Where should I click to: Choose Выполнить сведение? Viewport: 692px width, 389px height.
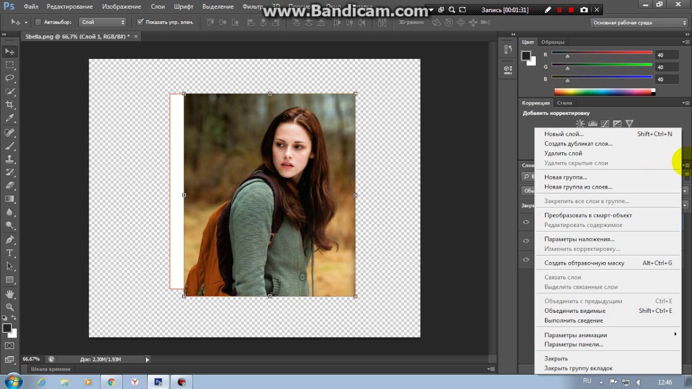click(x=608, y=320)
